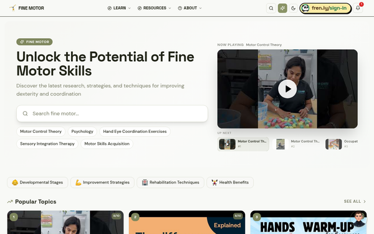Select second Up Next video item

point(297,144)
